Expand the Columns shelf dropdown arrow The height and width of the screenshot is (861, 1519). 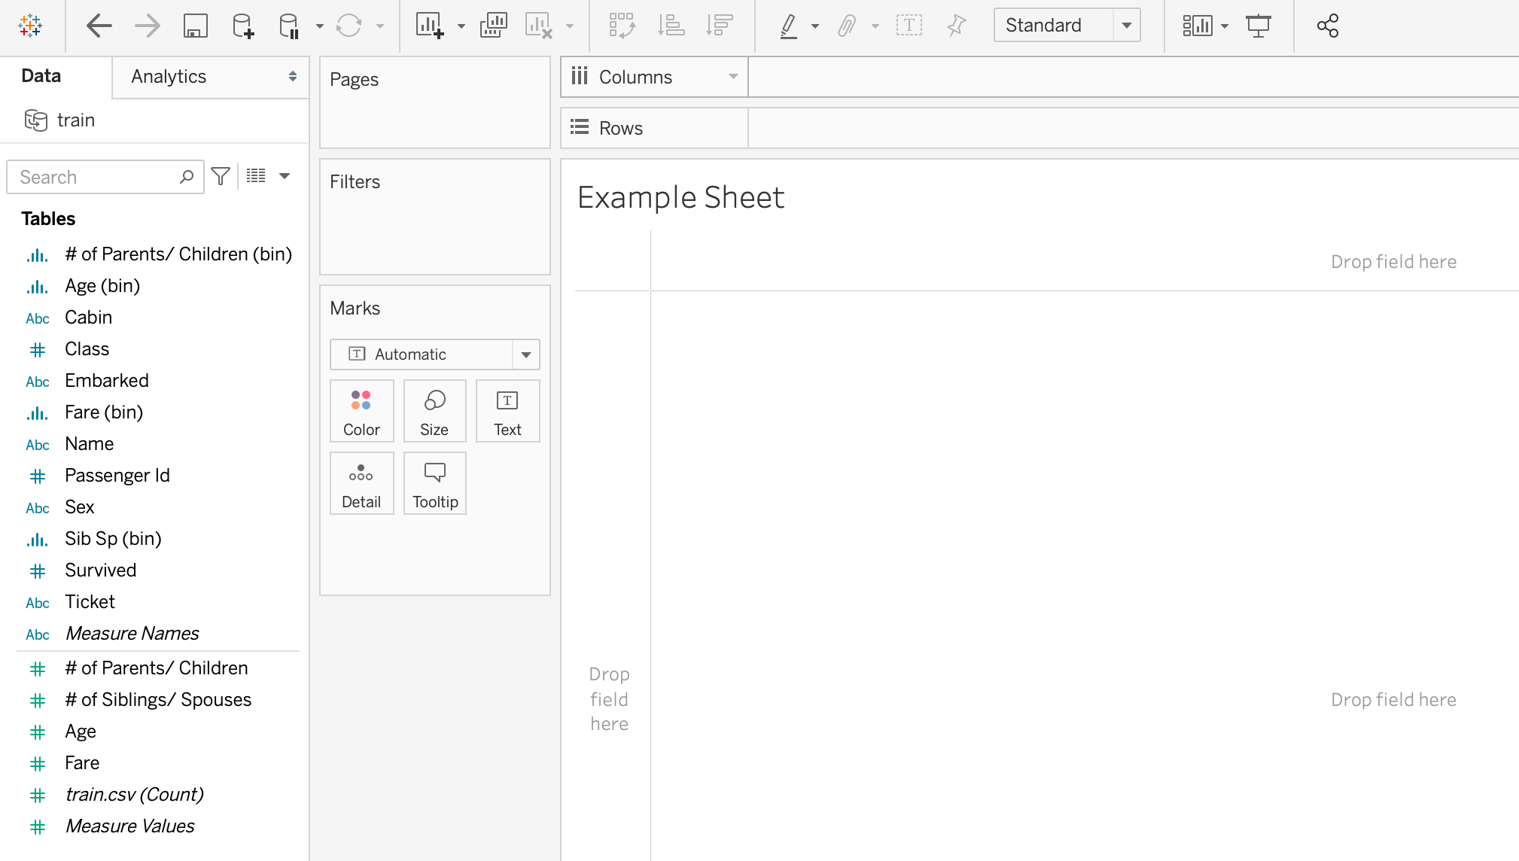(x=733, y=77)
